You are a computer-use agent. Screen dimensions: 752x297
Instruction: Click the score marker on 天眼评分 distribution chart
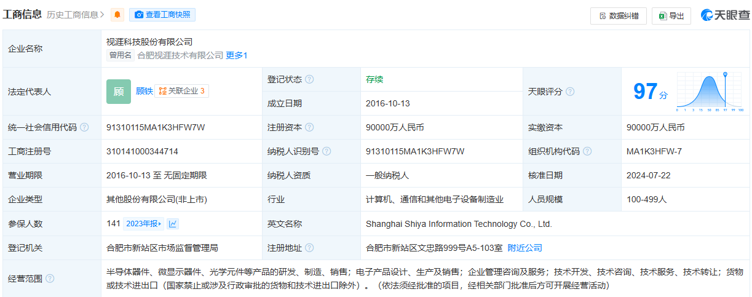coord(726,76)
